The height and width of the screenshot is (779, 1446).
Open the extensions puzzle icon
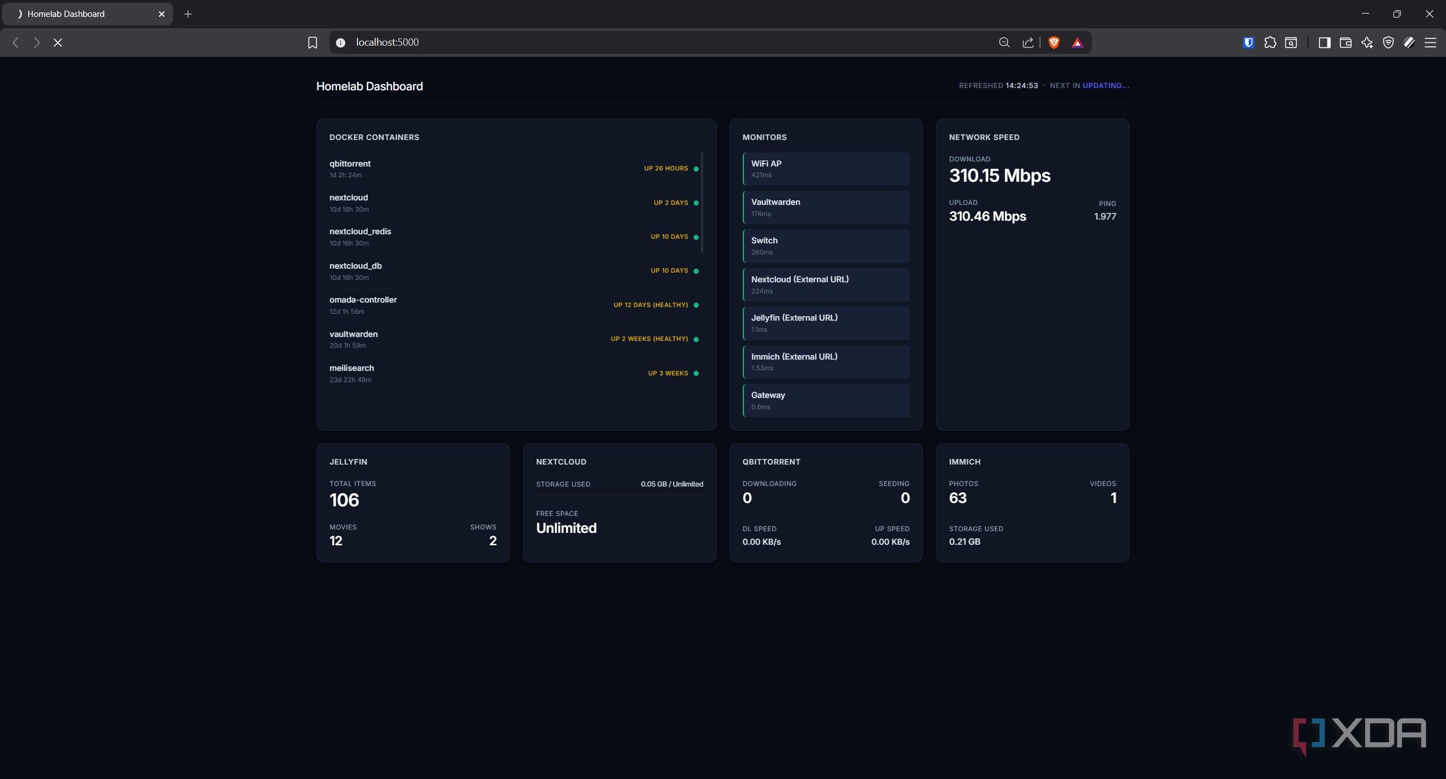(1270, 42)
